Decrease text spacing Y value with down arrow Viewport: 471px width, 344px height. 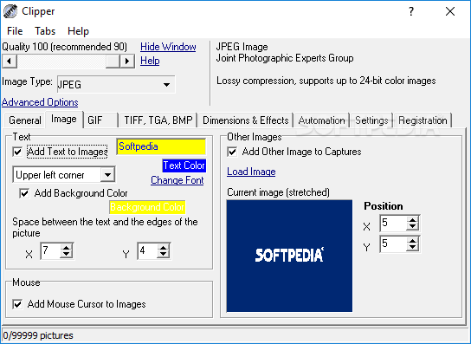[163, 255]
